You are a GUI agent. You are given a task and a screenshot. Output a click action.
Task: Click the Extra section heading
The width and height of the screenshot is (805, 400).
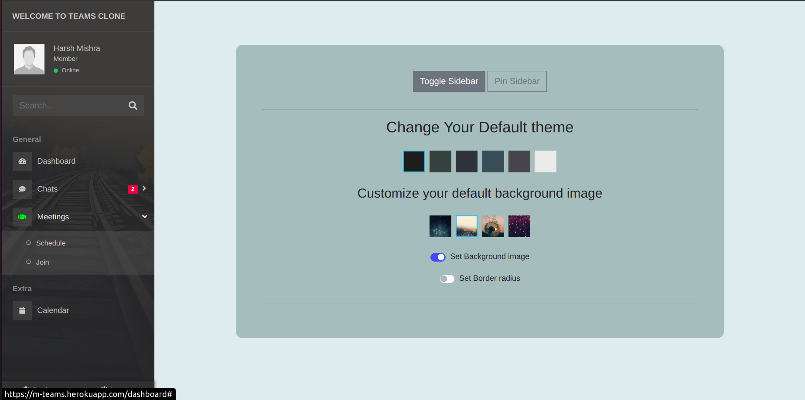[22, 289]
